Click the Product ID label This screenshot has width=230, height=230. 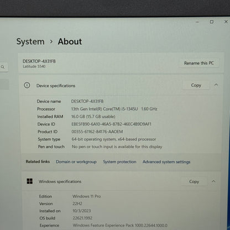[48, 132]
